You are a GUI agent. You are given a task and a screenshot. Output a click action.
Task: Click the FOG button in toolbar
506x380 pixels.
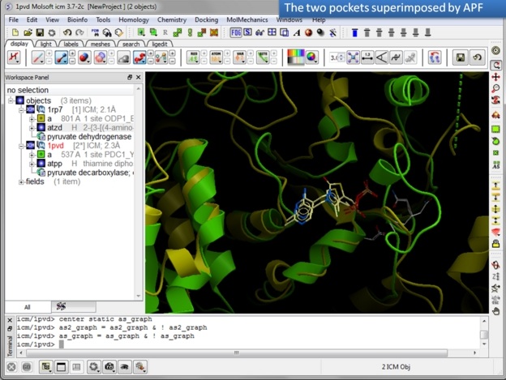pyautogui.click(x=235, y=32)
